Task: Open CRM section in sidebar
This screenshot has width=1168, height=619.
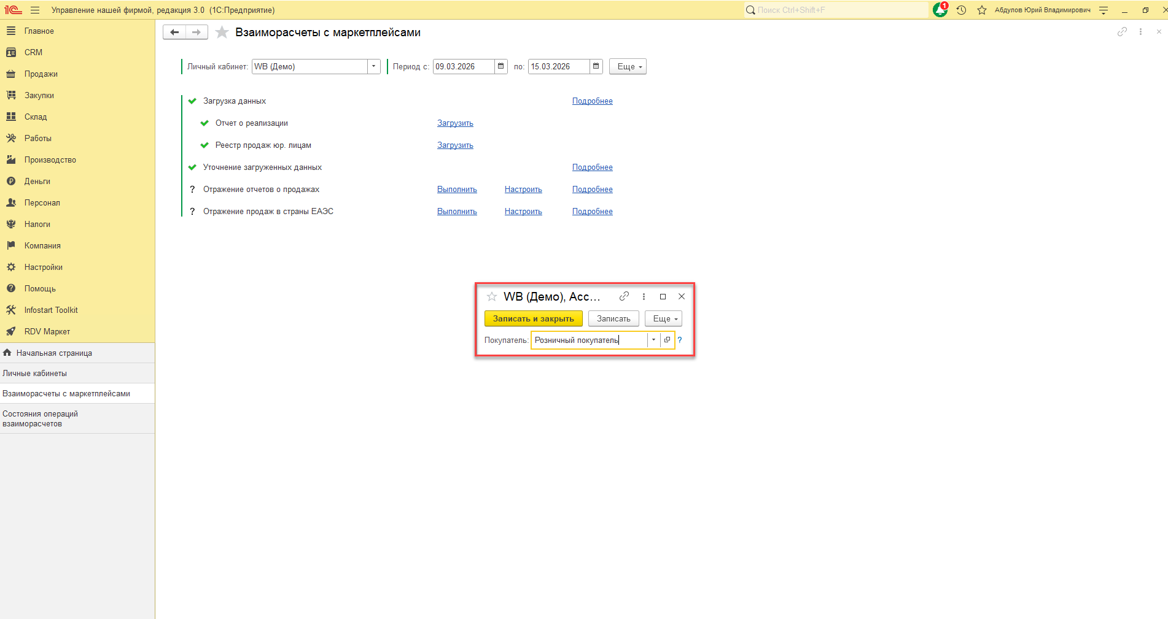Action: [x=77, y=52]
